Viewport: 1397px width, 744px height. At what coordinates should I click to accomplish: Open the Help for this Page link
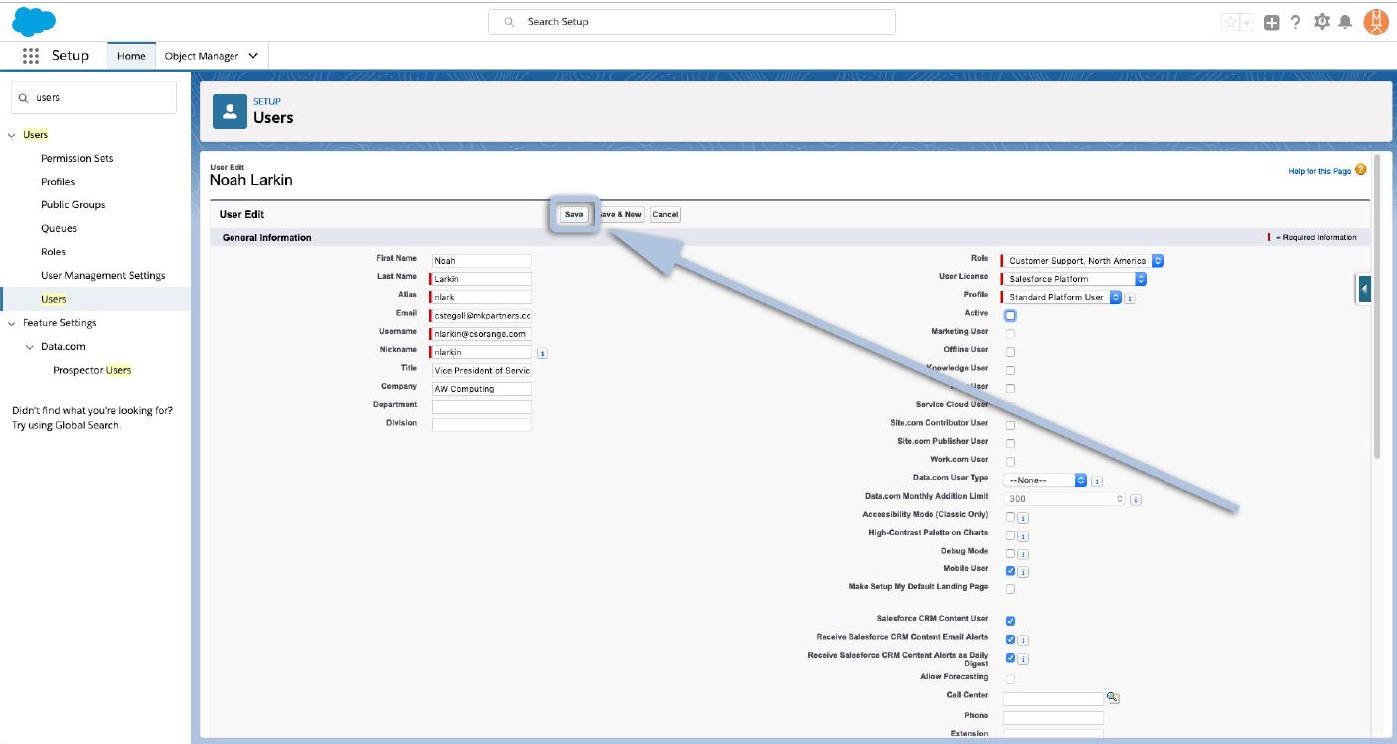1319,171
